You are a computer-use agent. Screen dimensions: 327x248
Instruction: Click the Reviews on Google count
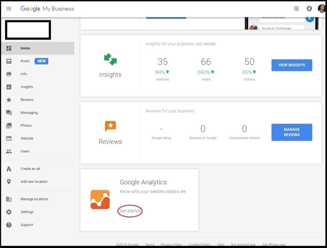tap(203, 129)
